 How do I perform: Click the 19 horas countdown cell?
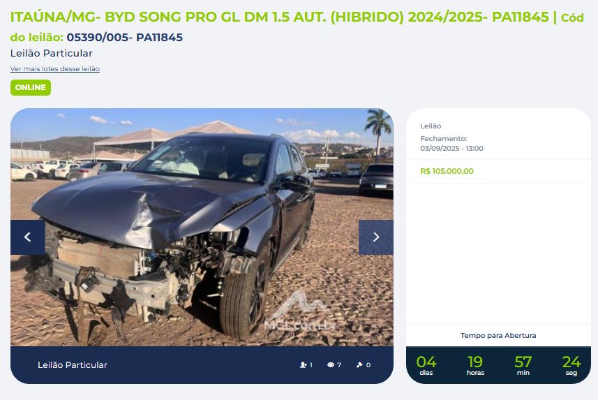475,365
